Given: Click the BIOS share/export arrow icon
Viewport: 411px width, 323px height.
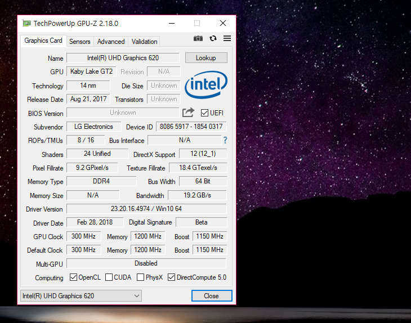Looking at the screenshot, I should pyautogui.click(x=189, y=113).
